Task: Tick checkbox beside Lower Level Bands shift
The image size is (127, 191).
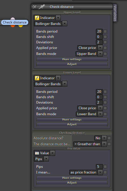Action: point(105,97)
